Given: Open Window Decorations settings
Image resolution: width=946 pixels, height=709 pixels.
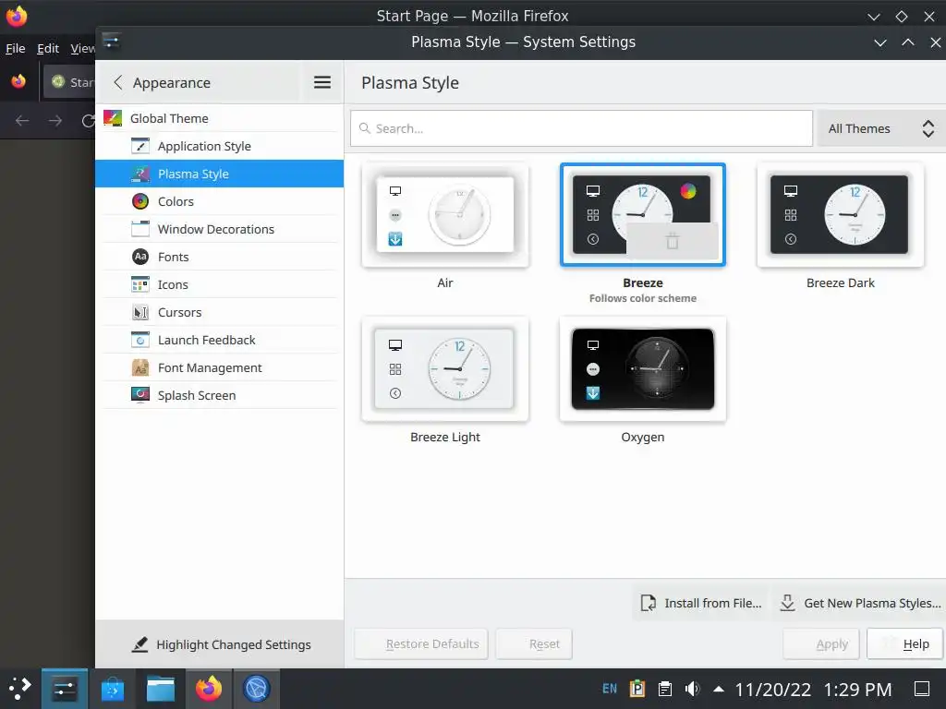Looking at the screenshot, I should (x=219, y=229).
